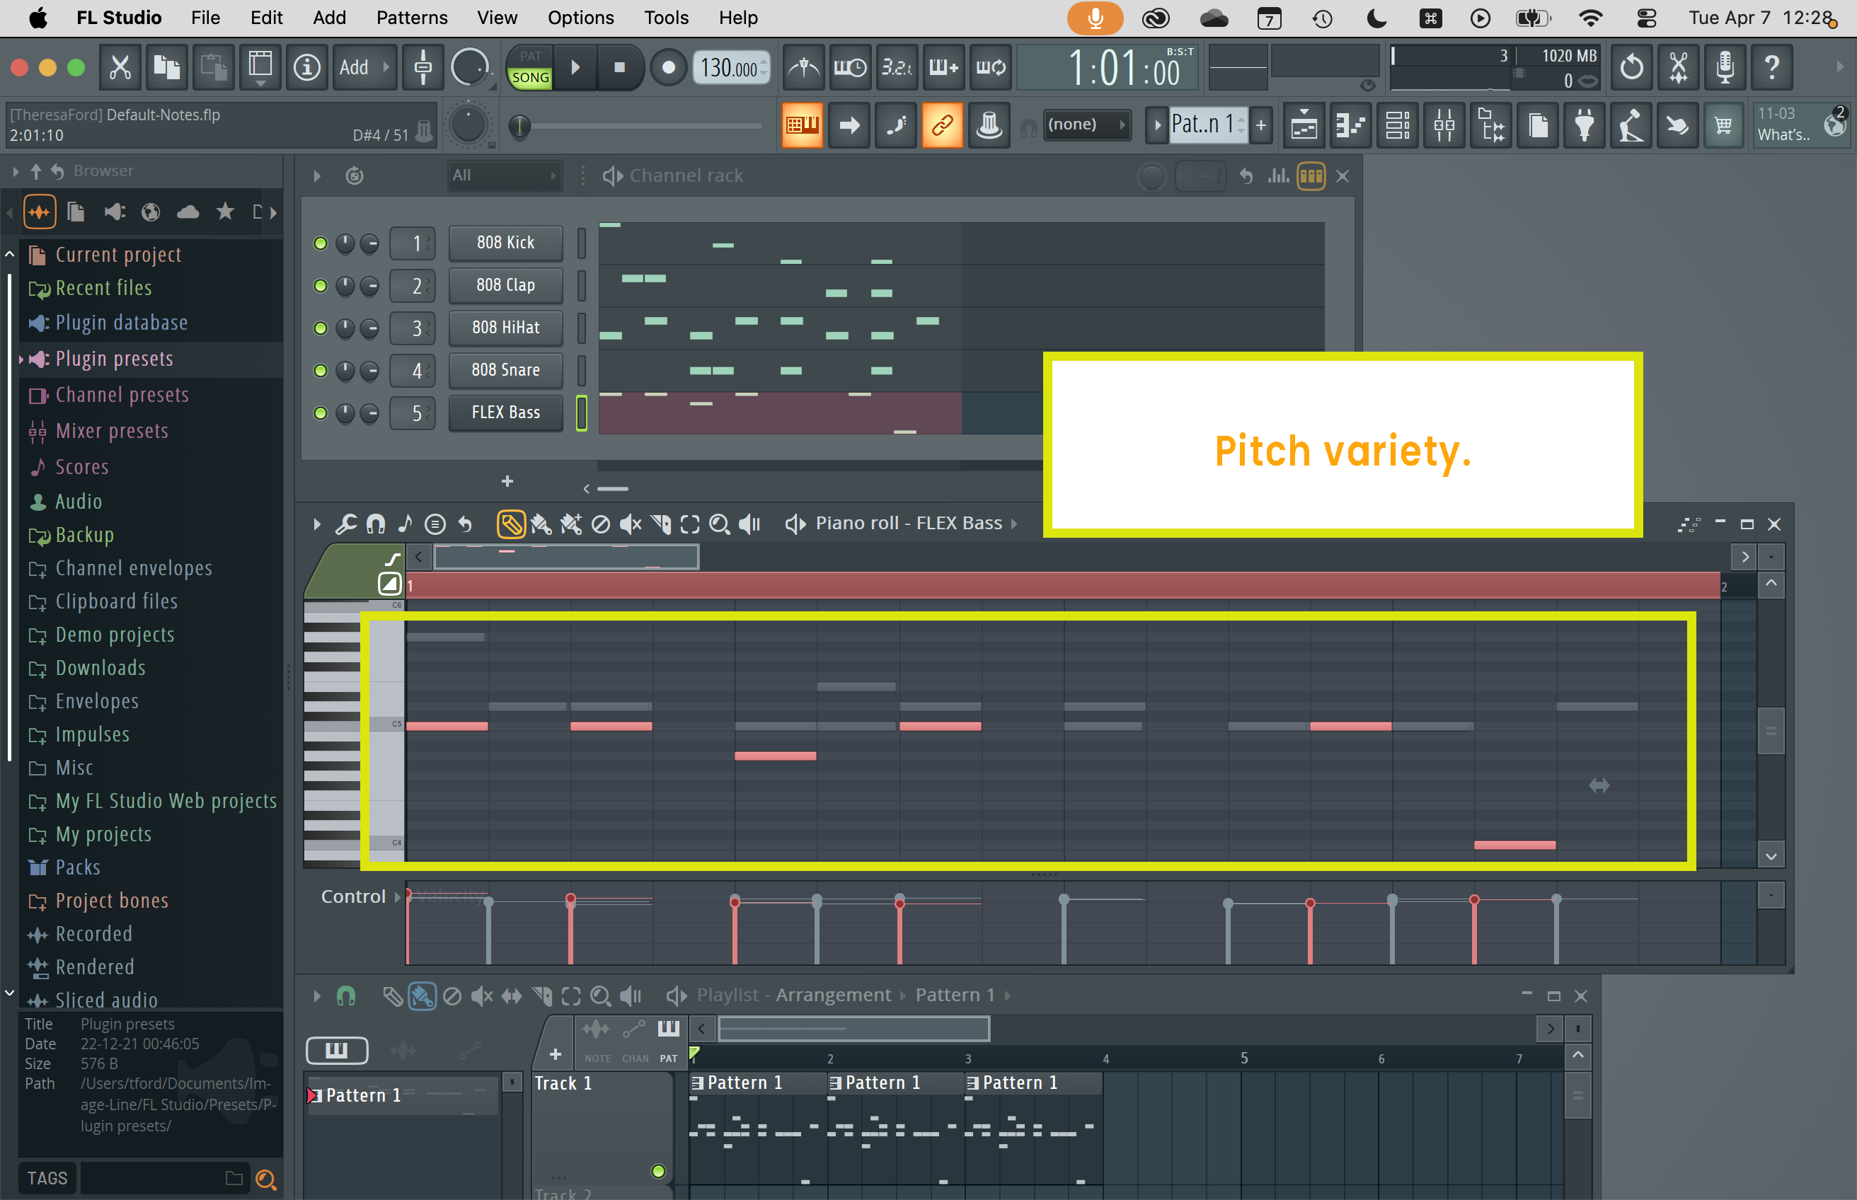This screenshot has height=1200, width=1857.
Task: Click the cut scissors icon in toolbar
Action: coord(120,68)
